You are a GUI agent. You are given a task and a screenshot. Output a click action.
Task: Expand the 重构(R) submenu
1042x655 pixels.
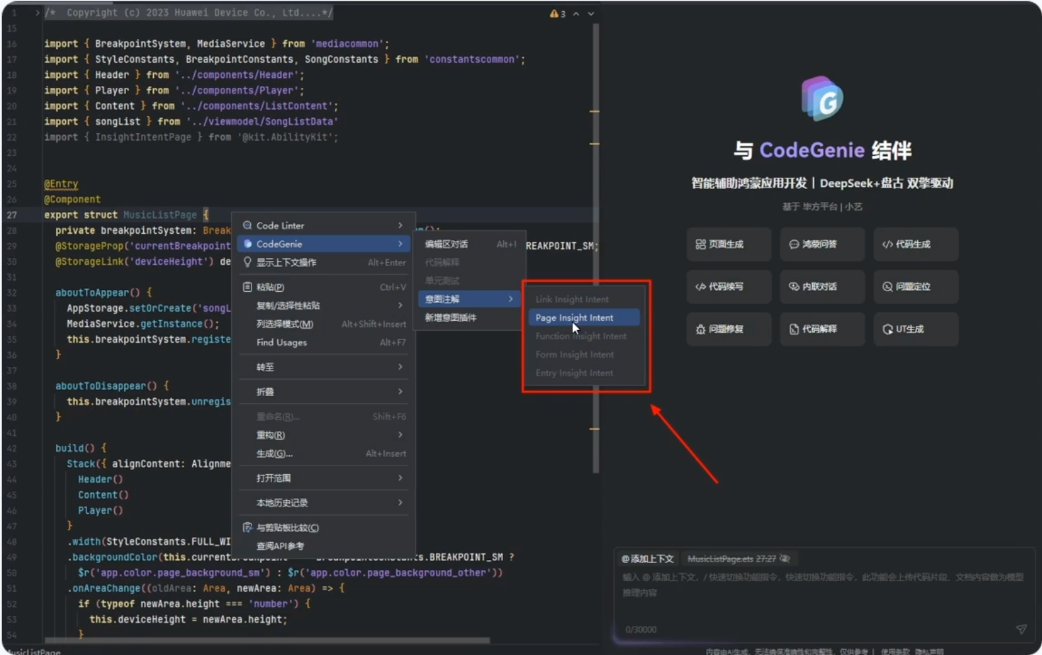[324, 435]
